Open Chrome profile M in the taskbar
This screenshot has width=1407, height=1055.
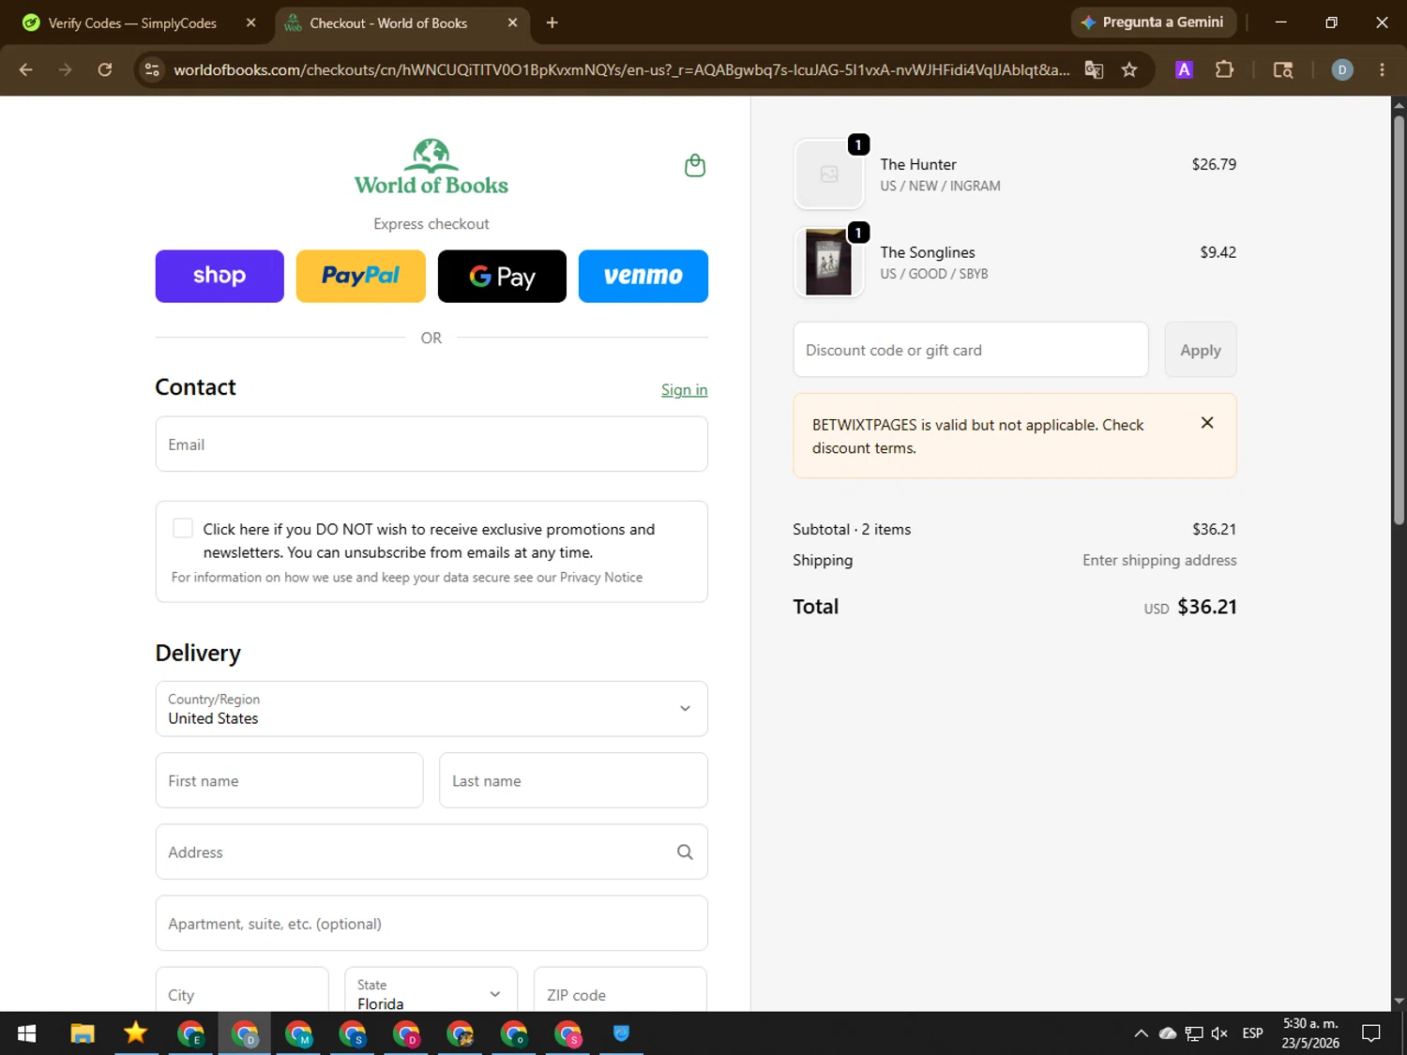click(x=298, y=1033)
